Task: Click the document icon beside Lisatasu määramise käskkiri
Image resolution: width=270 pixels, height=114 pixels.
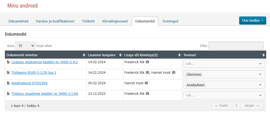Action: [x=8, y=62]
